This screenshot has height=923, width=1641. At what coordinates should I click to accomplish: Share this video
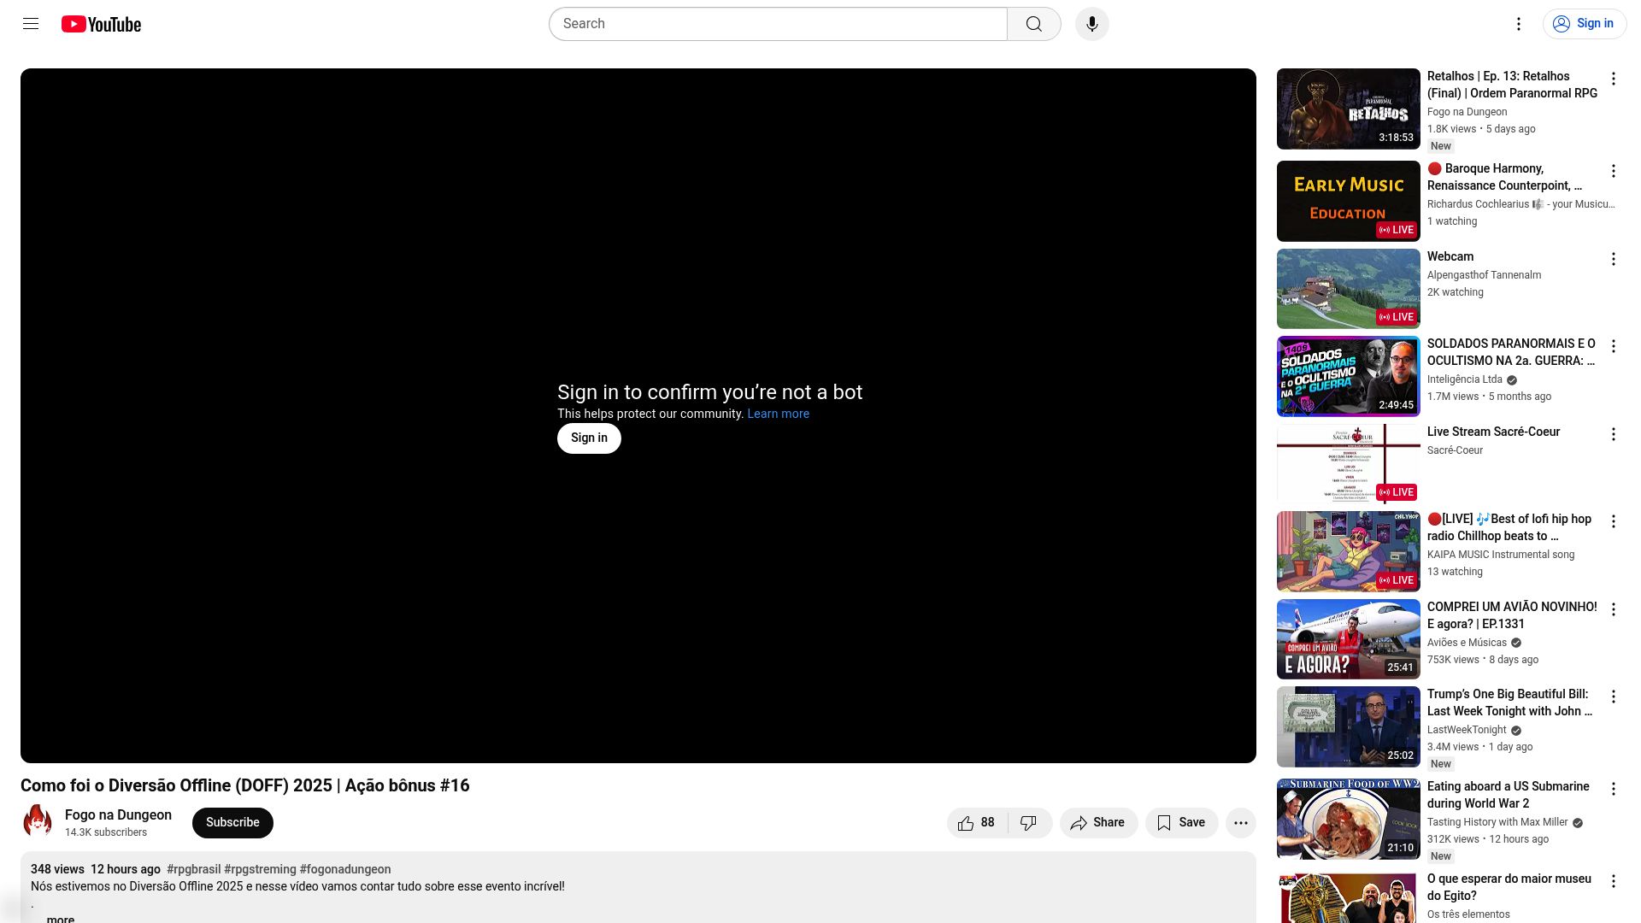click(1098, 823)
